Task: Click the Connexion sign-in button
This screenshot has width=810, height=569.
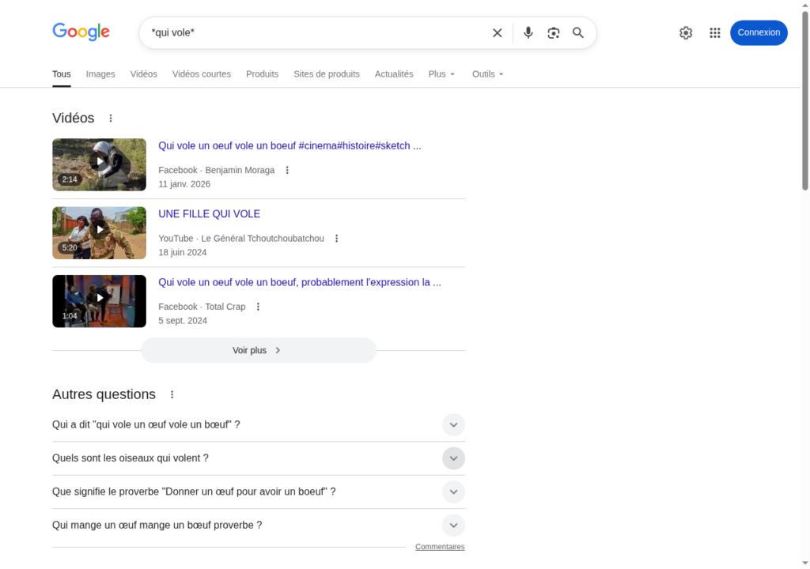Action: click(x=759, y=33)
